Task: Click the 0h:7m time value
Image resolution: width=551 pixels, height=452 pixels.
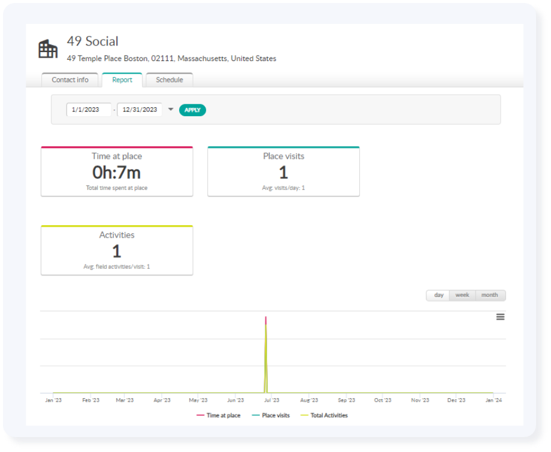Action: [117, 173]
